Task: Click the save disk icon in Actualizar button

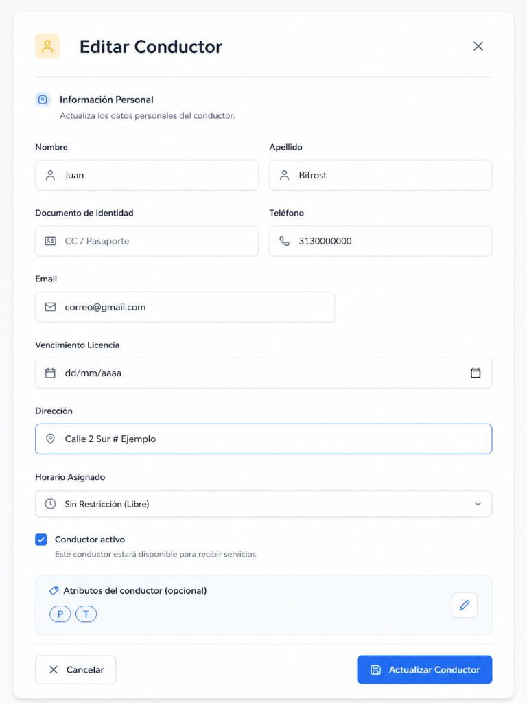Action: [375, 670]
